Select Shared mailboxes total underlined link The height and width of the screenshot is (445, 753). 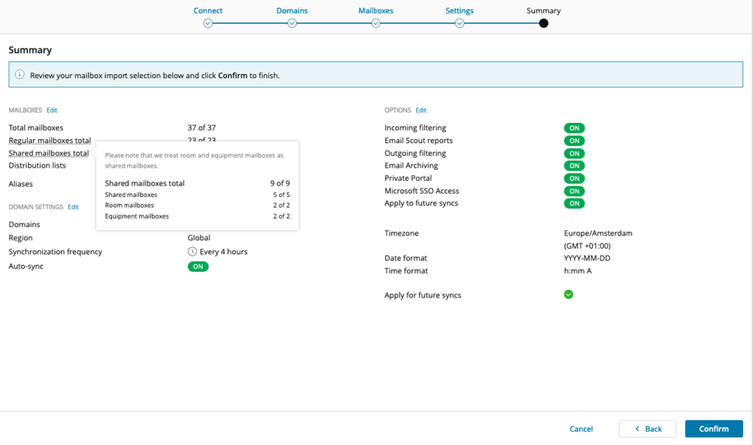point(49,152)
